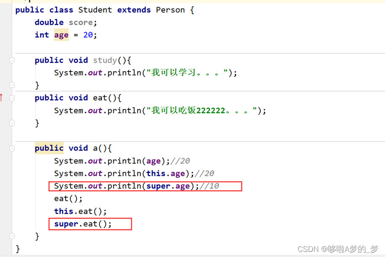This screenshot has width=385, height=257.
Task: Click the highlighted public keyword before a()
Action: pos(49,148)
